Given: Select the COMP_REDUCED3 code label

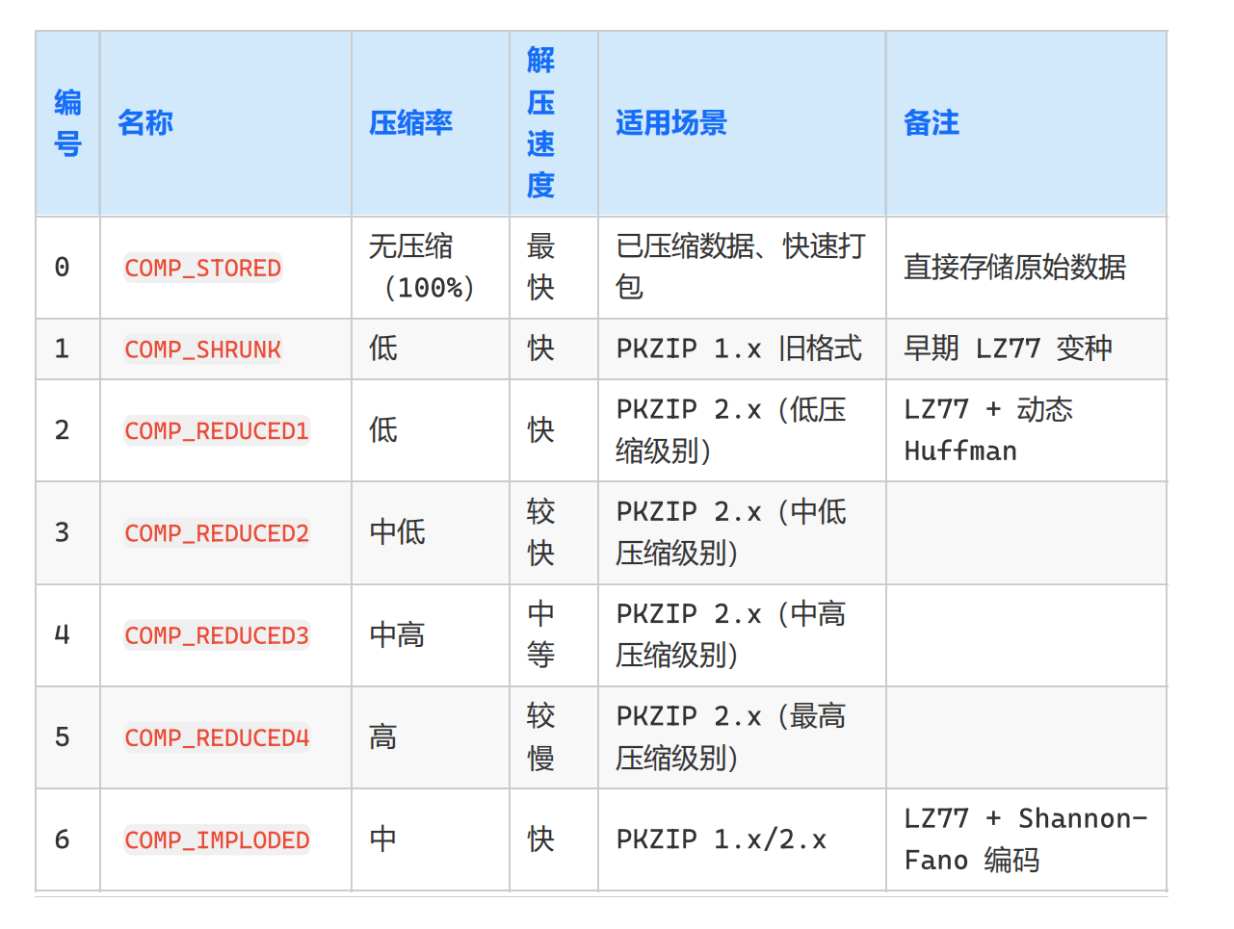Looking at the screenshot, I should (217, 636).
